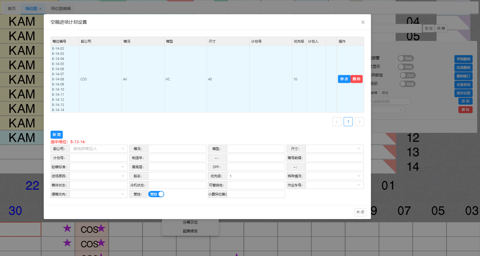Screen dimensions: 480x256
Task: Switch to the 首页 tab
Action: click(12, 9)
